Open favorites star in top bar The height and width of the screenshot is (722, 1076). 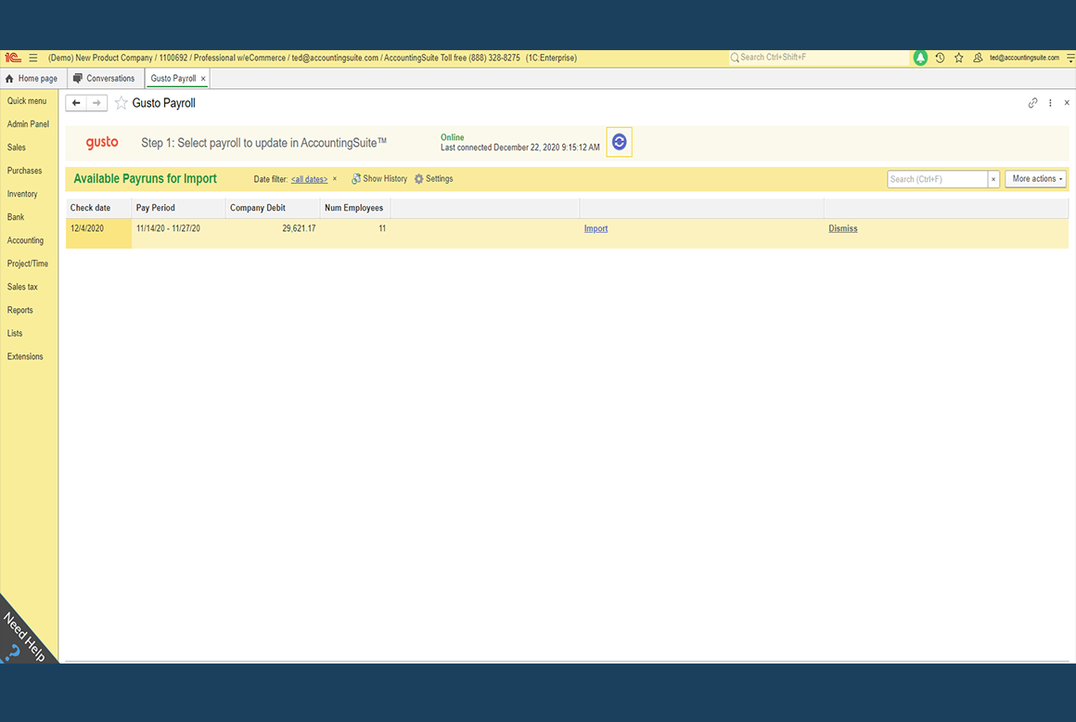click(958, 58)
